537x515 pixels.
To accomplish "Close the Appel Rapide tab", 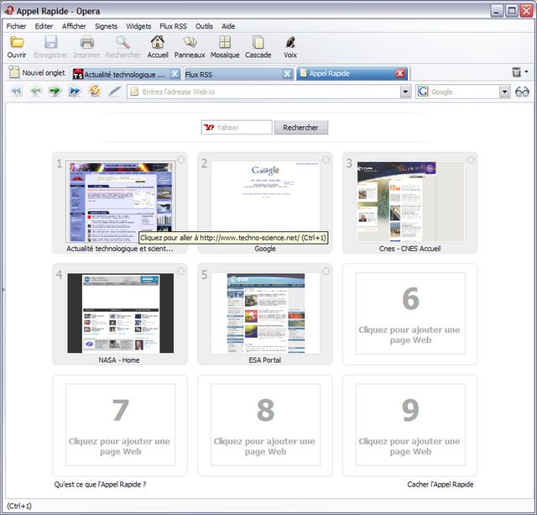I will (400, 73).
